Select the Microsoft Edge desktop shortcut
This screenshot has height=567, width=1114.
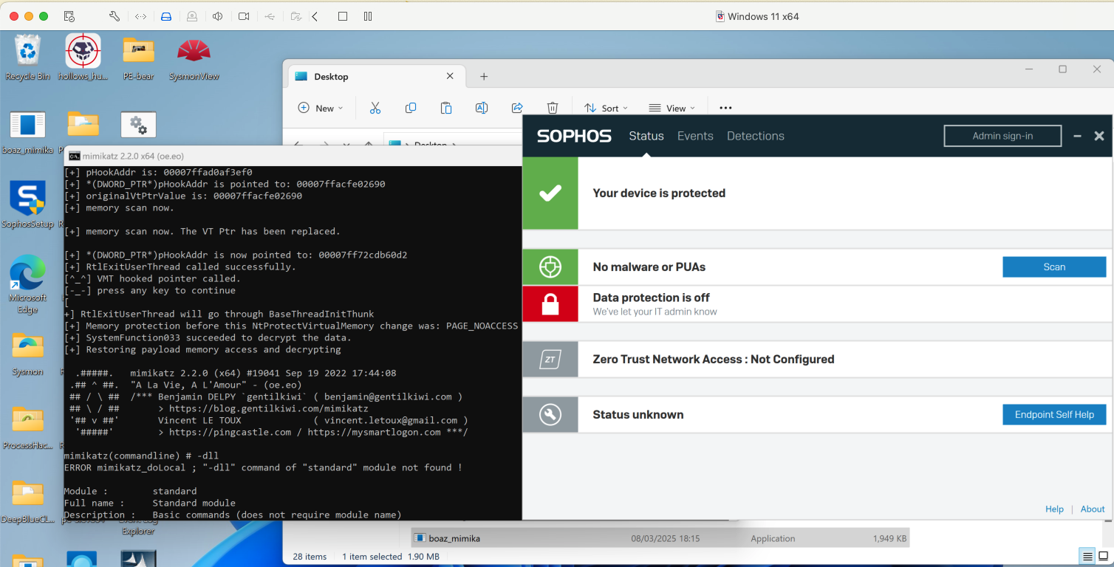tap(27, 284)
